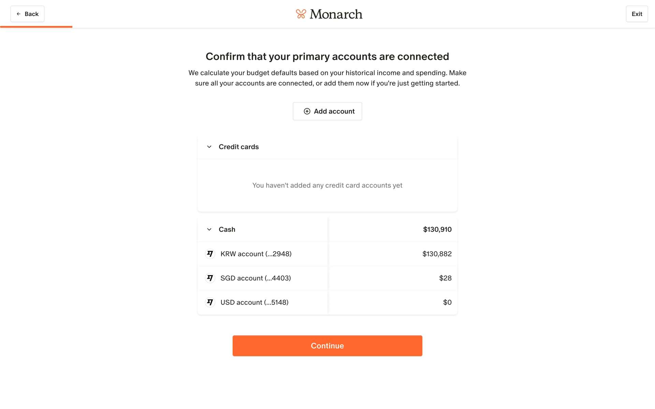The width and height of the screenshot is (655, 409).
Task: Click the Credit cards section title
Action: [238, 147]
